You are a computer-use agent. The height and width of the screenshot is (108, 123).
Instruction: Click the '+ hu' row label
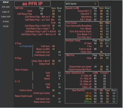coord(89,46)
